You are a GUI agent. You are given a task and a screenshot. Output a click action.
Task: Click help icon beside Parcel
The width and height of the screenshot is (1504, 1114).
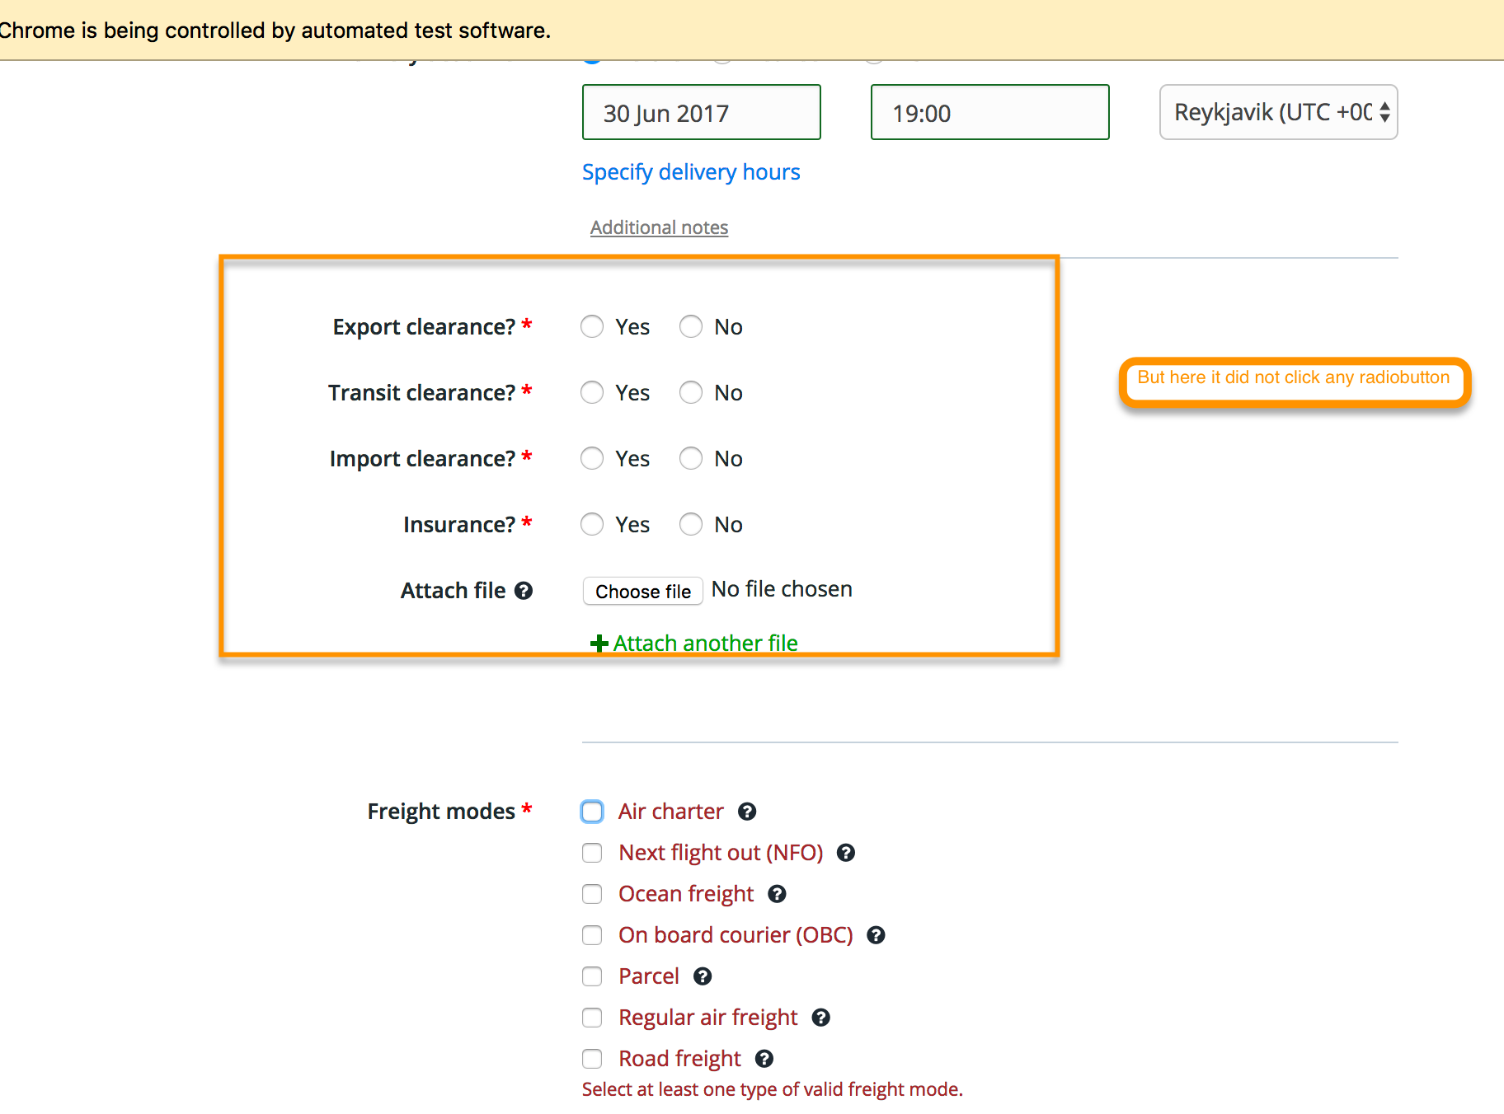pyautogui.click(x=703, y=976)
